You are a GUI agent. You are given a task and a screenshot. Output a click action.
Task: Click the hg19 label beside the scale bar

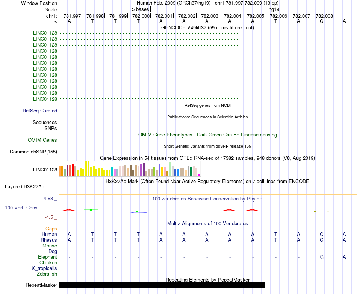pyautogui.click(x=274, y=9)
